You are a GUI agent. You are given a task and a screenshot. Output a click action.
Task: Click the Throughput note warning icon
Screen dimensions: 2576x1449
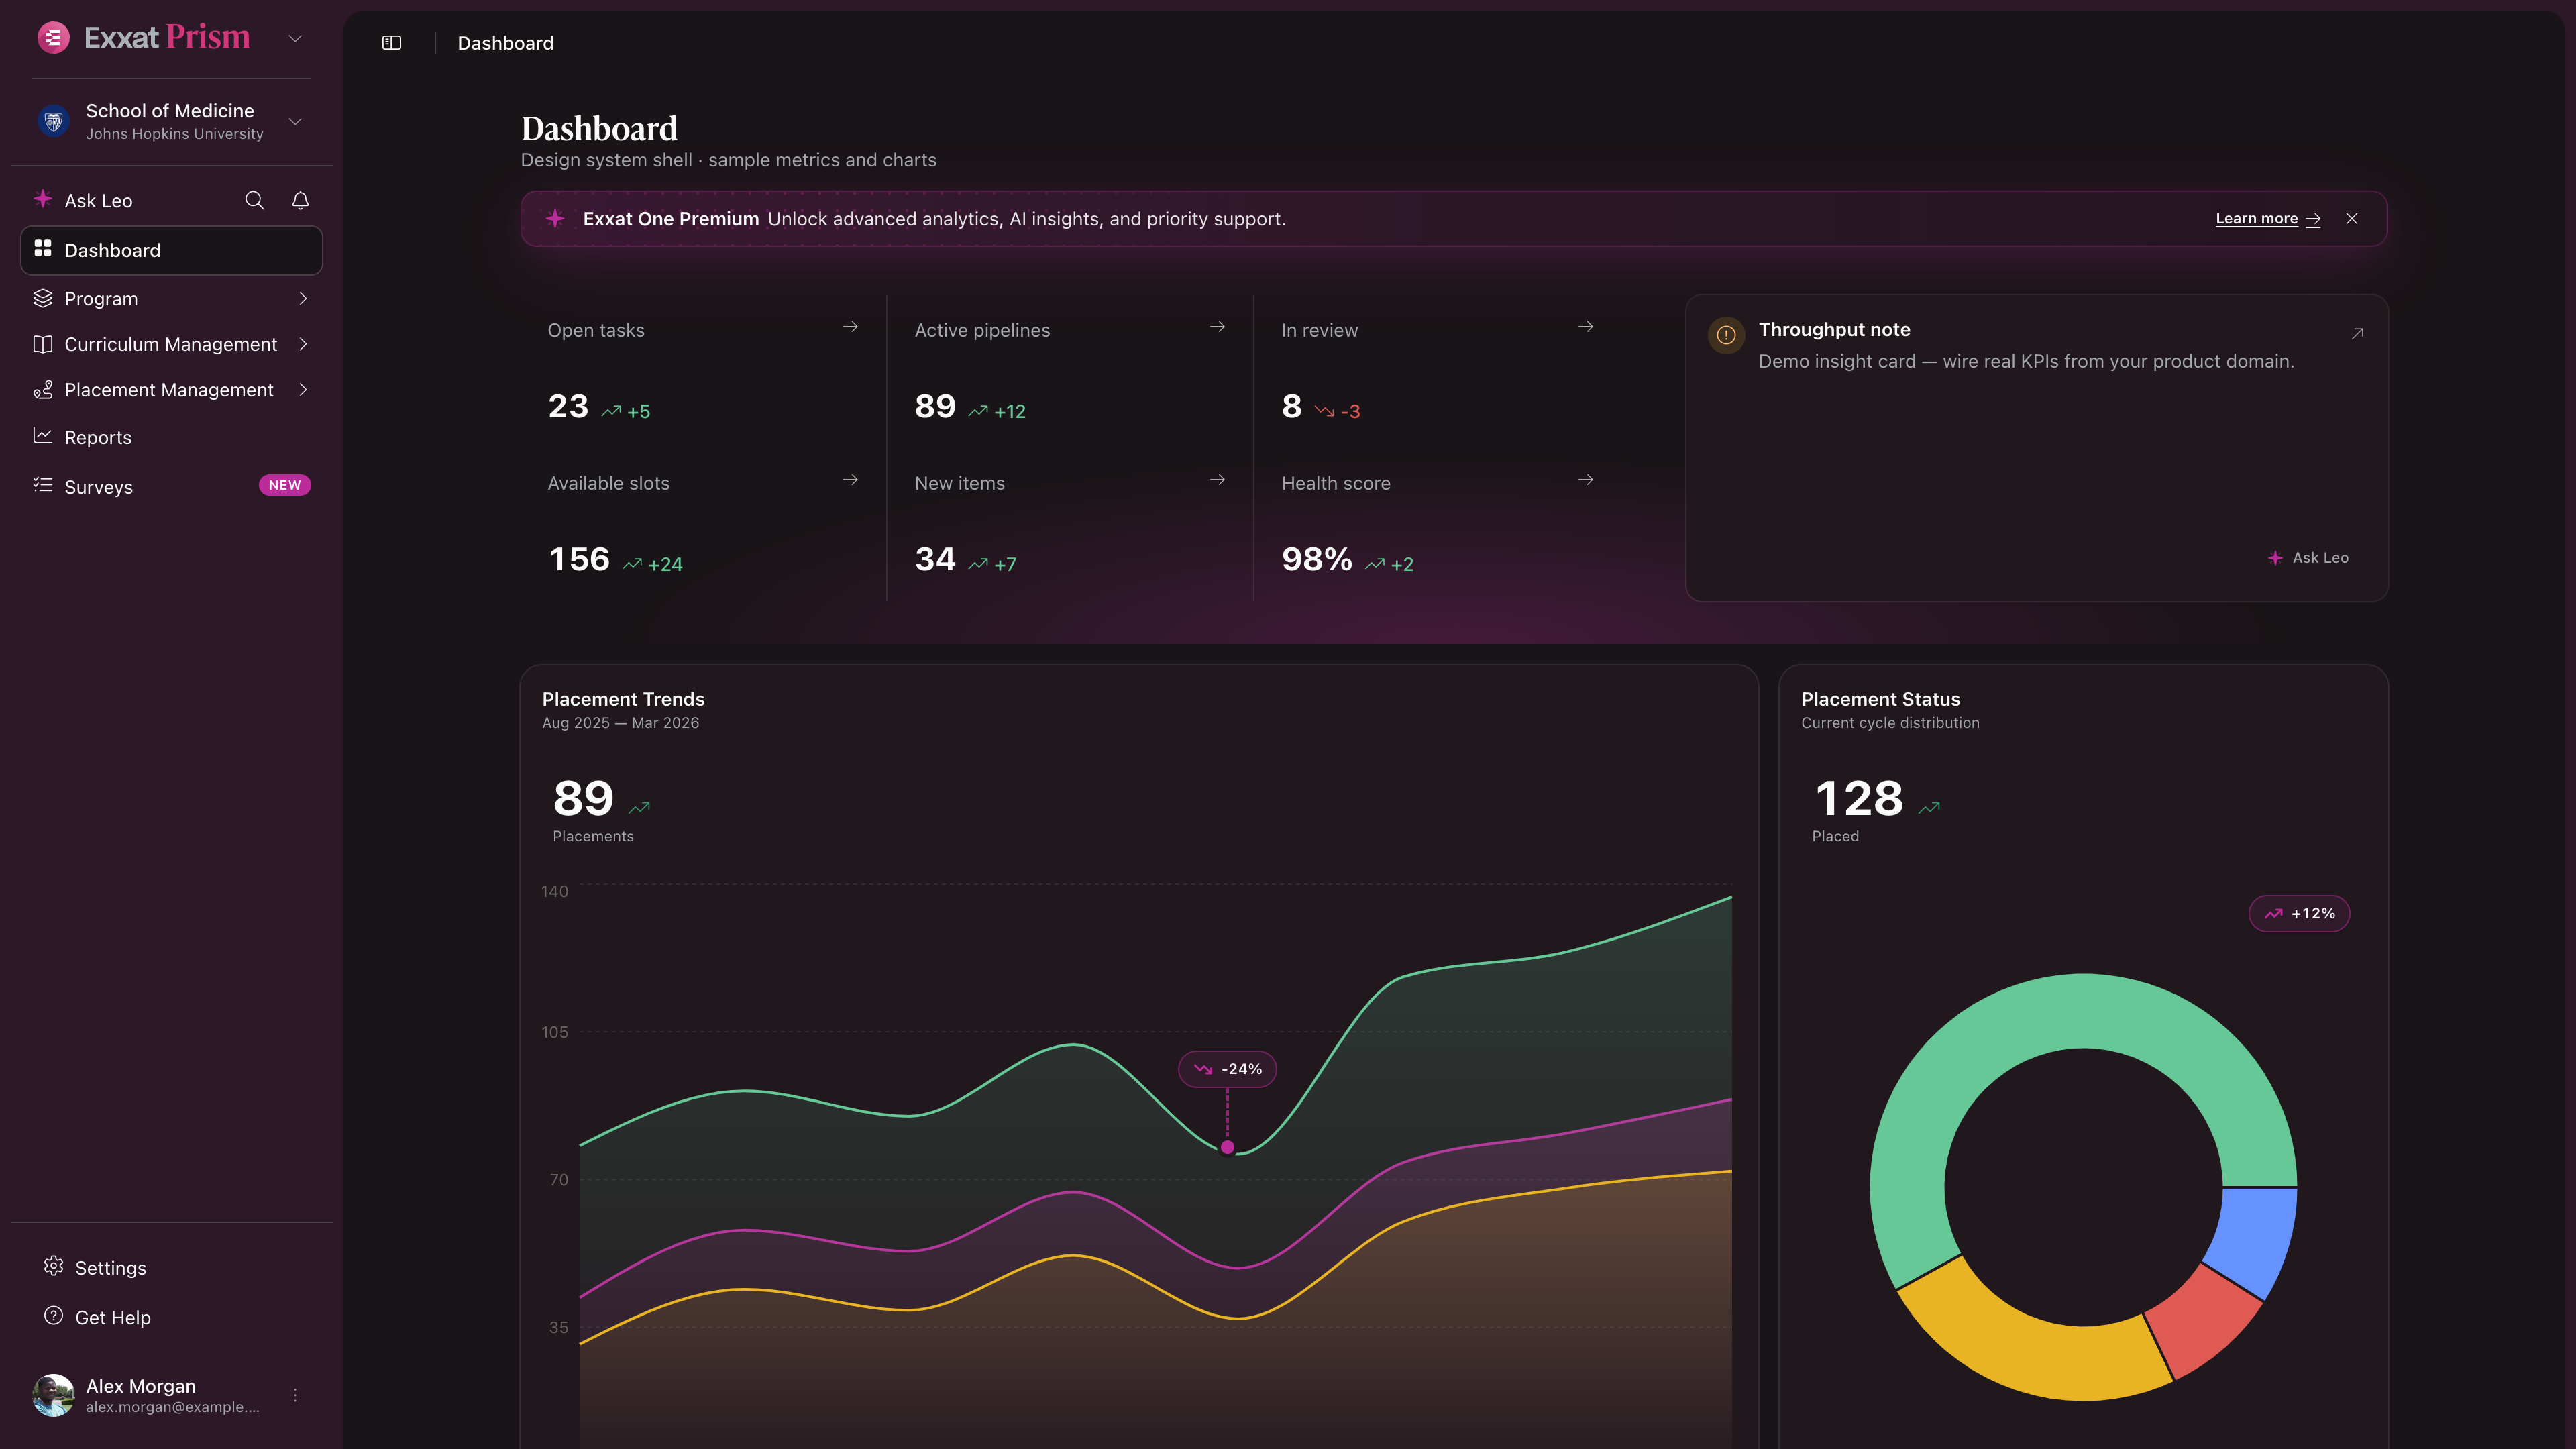coord(1726,335)
